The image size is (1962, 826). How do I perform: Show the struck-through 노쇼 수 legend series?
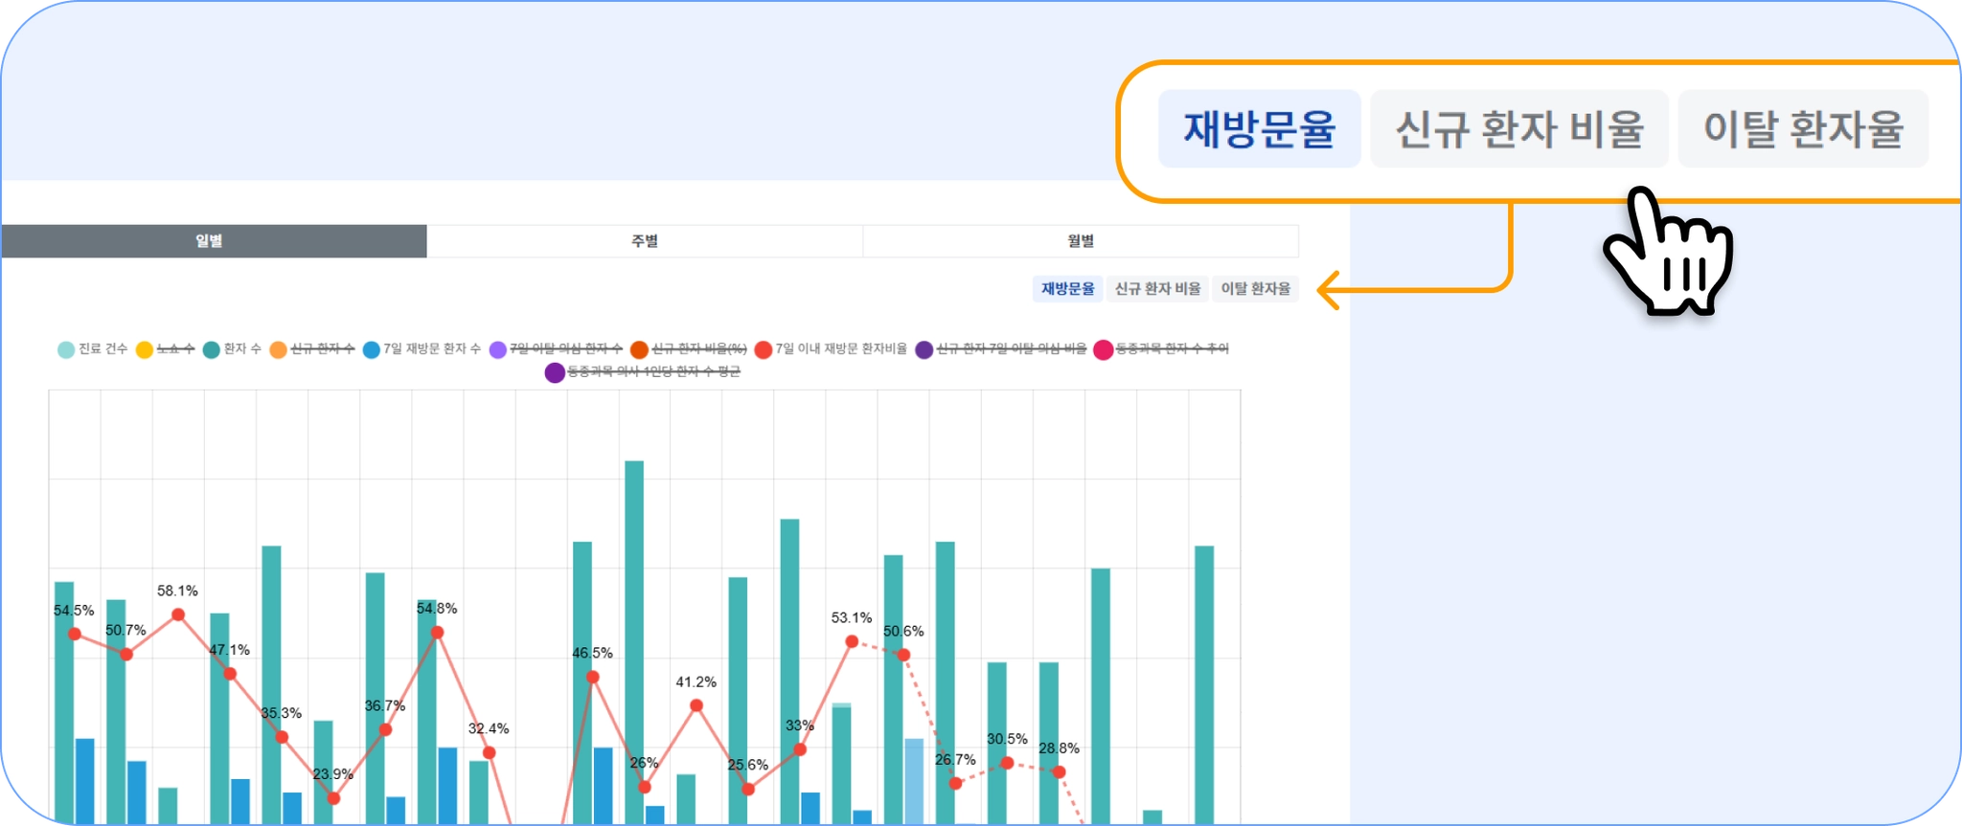click(x=166, y=349)
